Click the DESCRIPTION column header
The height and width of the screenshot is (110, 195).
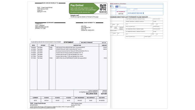(77, 45)
